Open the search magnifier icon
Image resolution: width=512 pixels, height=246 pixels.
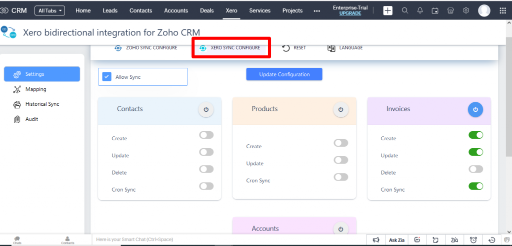coord(405,11)
